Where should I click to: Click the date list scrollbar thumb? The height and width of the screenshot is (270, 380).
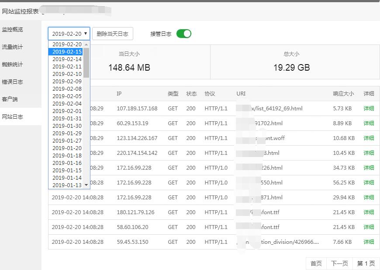pos(86,63)
